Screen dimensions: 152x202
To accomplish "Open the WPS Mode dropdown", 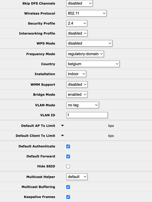I will pos(89,43).
